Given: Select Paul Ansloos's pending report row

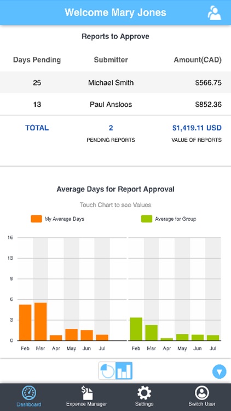Looking at the screenshot, I should (x=116, y=104).
